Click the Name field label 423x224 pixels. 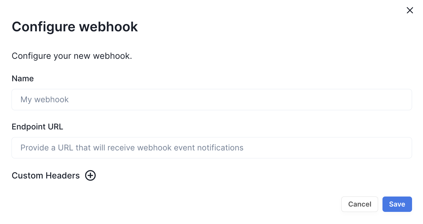click(23, 79)
